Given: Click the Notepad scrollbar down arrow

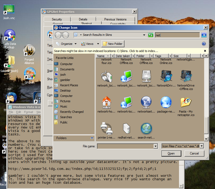Looking at the screenshot, I should click(181, 186).
